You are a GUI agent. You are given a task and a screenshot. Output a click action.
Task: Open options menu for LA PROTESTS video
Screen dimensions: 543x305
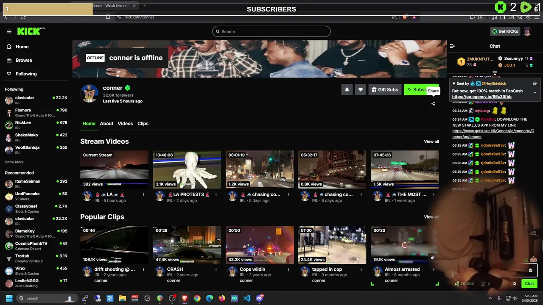(x=216, y=194)
